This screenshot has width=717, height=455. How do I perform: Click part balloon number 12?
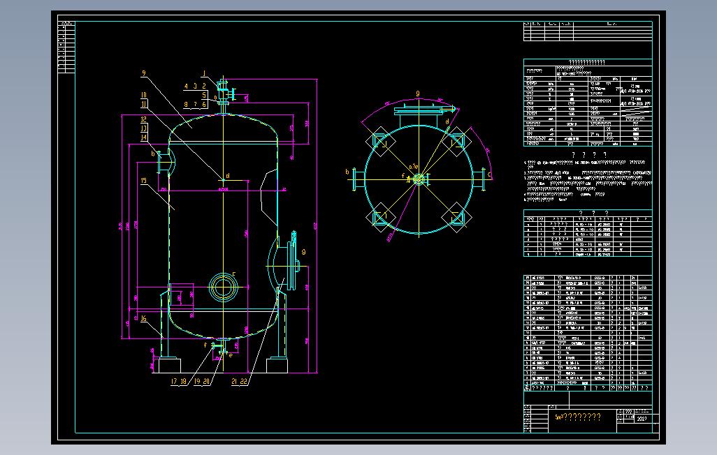click(x=143, y=120)
